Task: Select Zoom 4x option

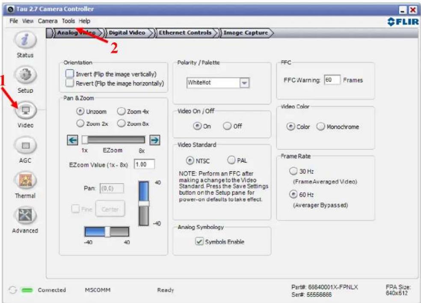Action: click(121, 111)
